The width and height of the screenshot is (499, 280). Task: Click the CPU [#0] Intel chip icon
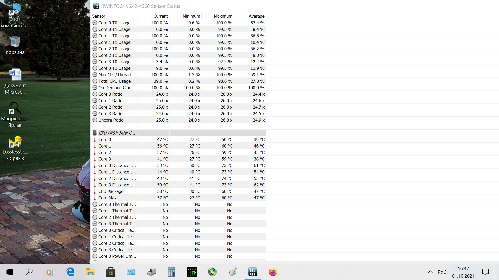click(x=95, y=133)
